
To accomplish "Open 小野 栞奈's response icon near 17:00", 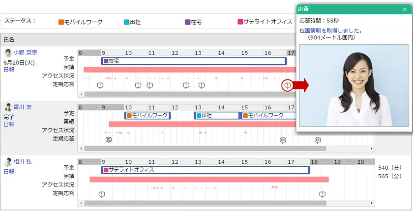I will (288, 85).
